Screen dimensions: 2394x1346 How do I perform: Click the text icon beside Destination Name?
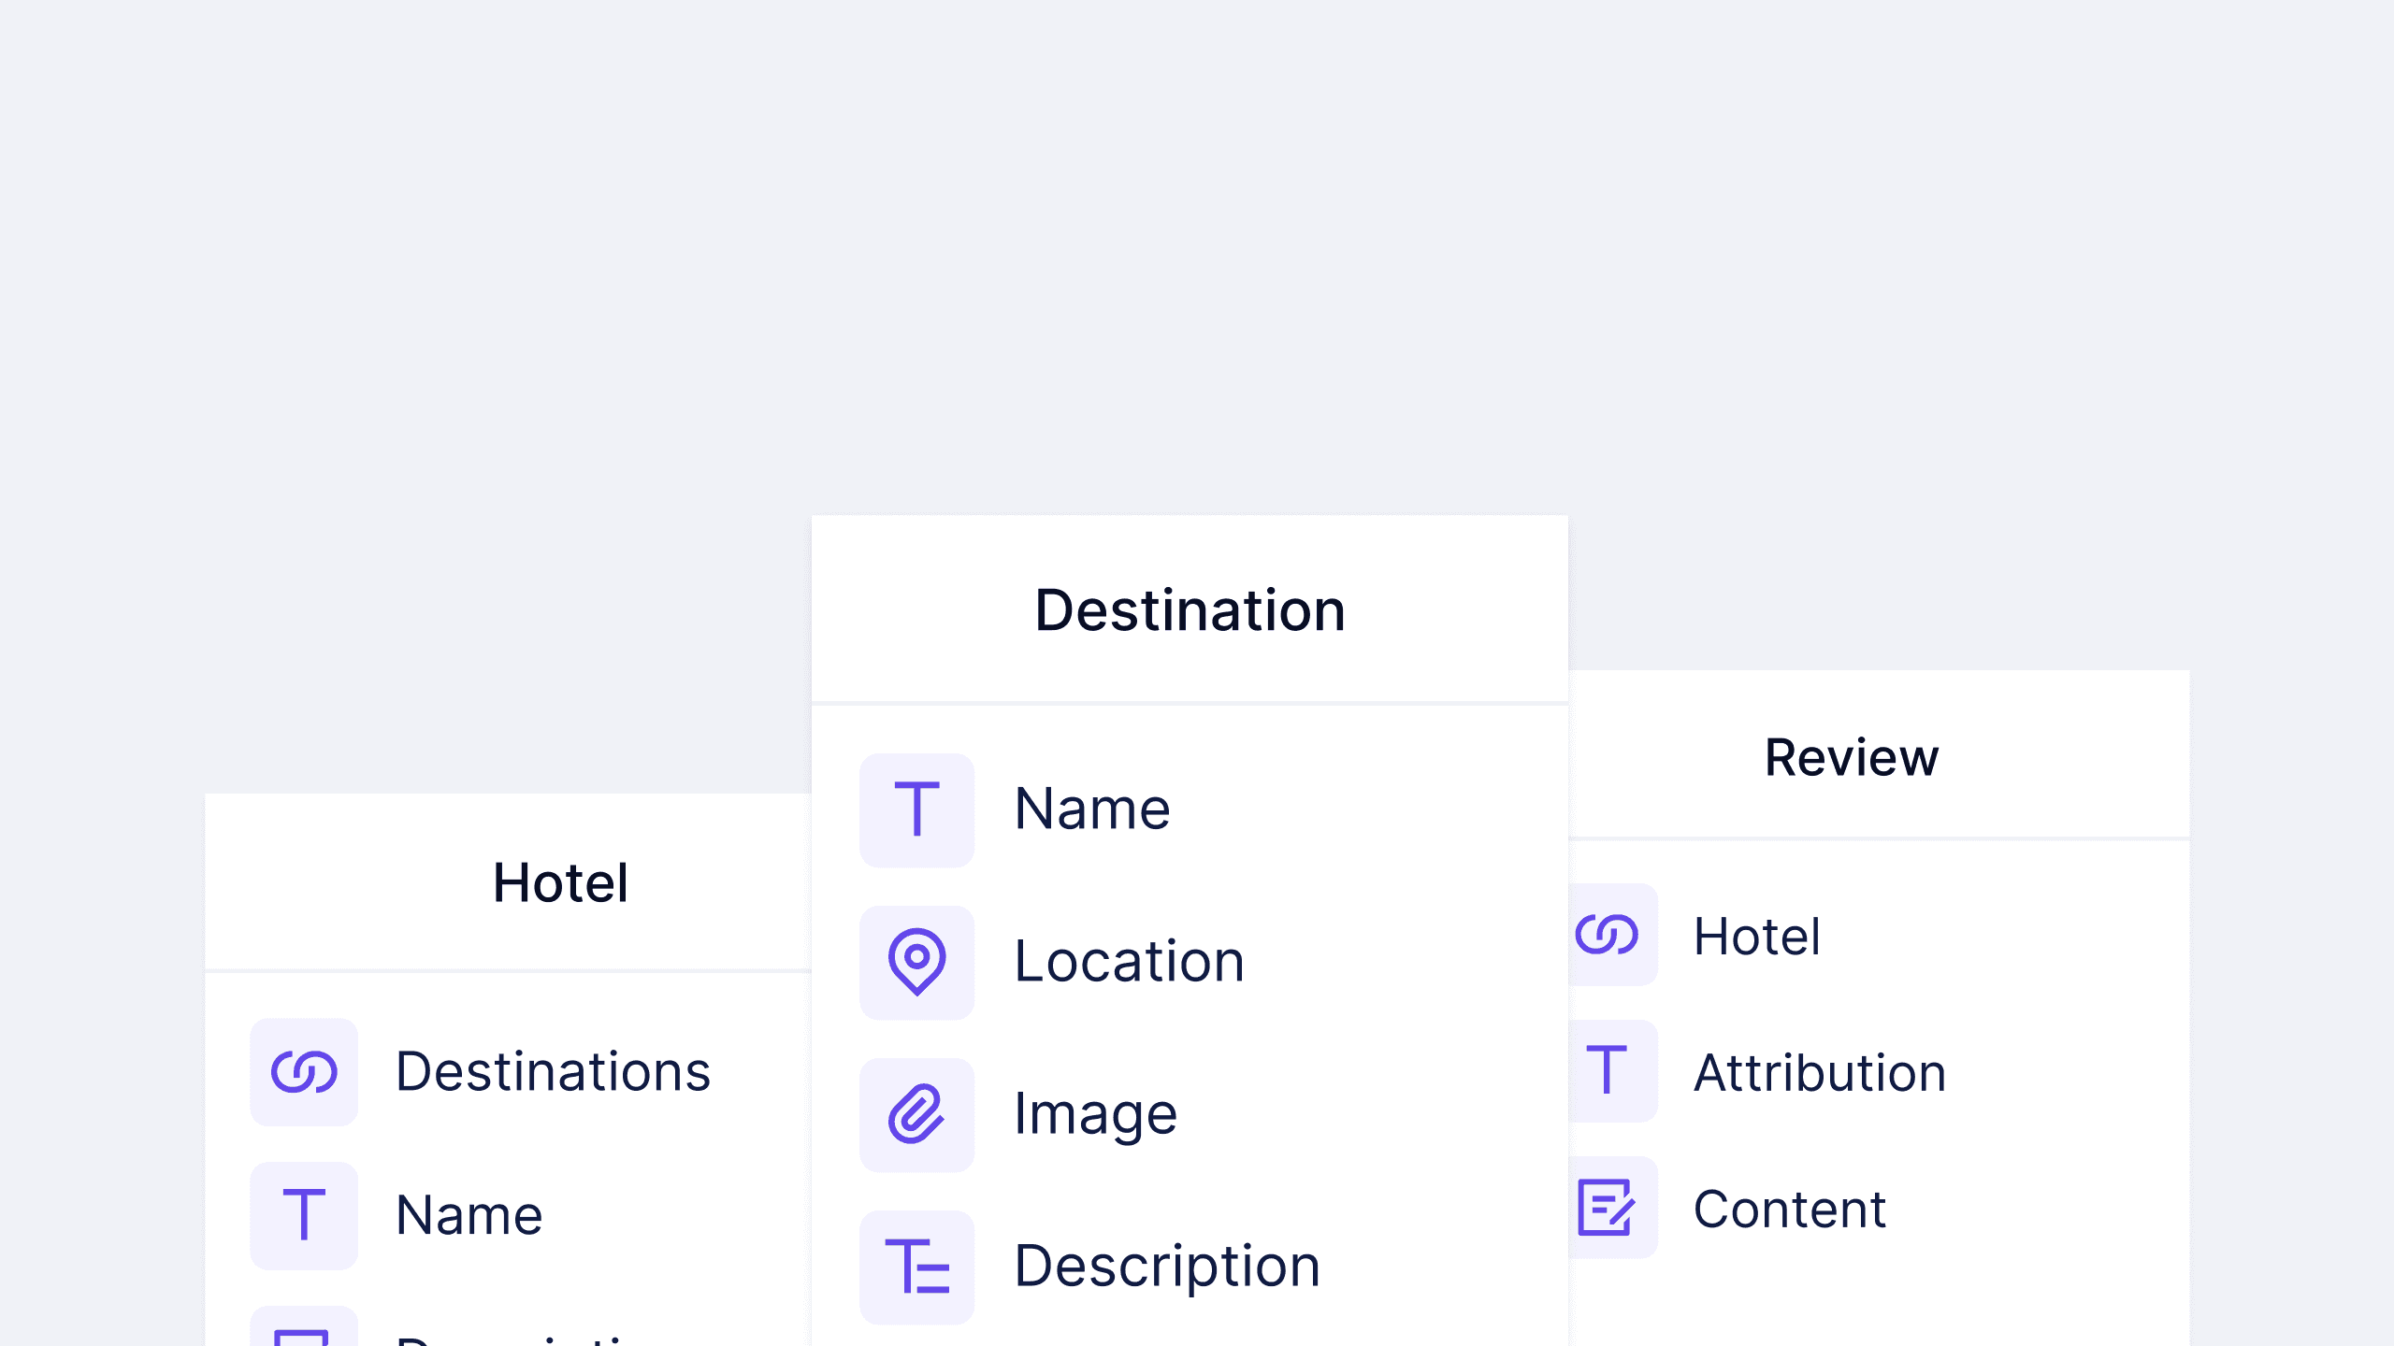pos(916,809)
